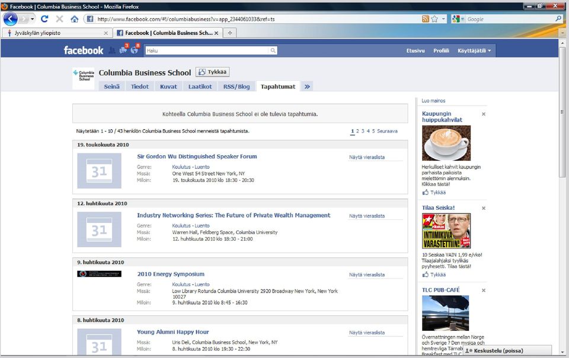This screenshot has height=358, width=569.
Task: Bookmark this page with the star icon
Action: point(434,19)
